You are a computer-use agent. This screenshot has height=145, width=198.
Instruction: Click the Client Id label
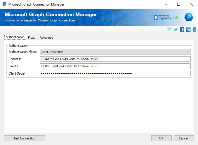14,66
